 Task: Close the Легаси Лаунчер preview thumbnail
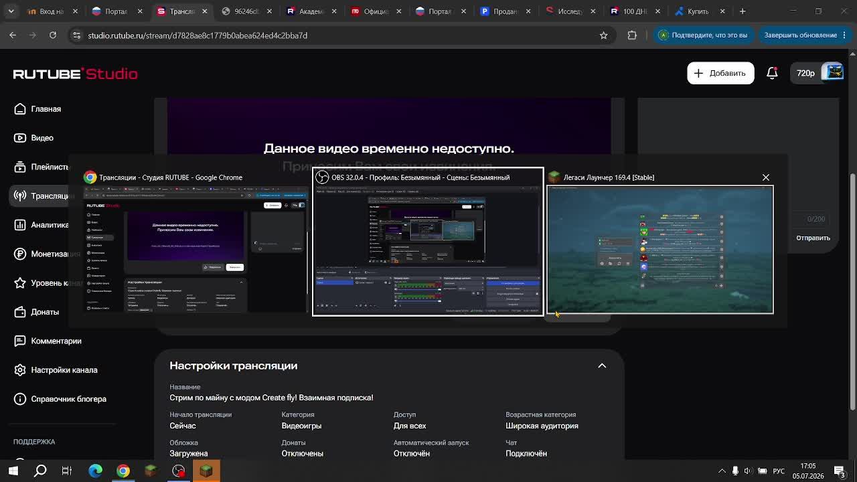766,177
